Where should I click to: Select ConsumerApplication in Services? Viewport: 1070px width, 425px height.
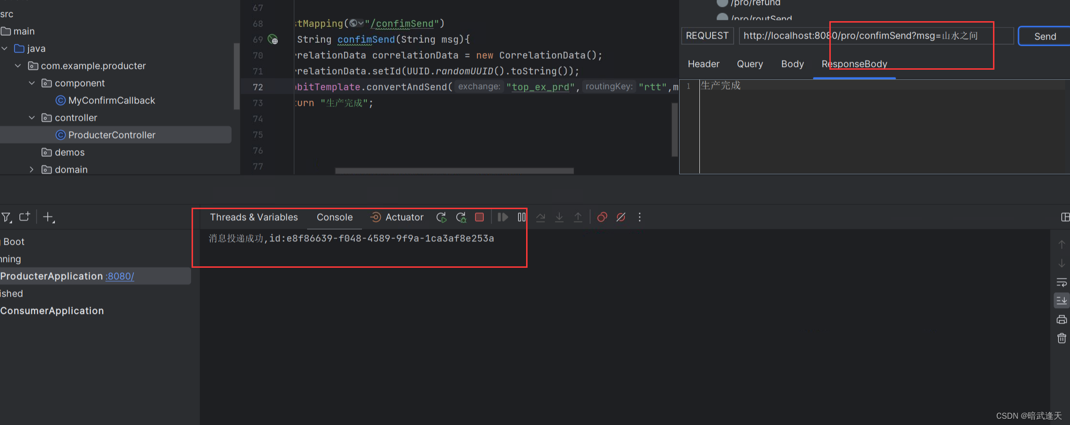(x=52, y=311)
